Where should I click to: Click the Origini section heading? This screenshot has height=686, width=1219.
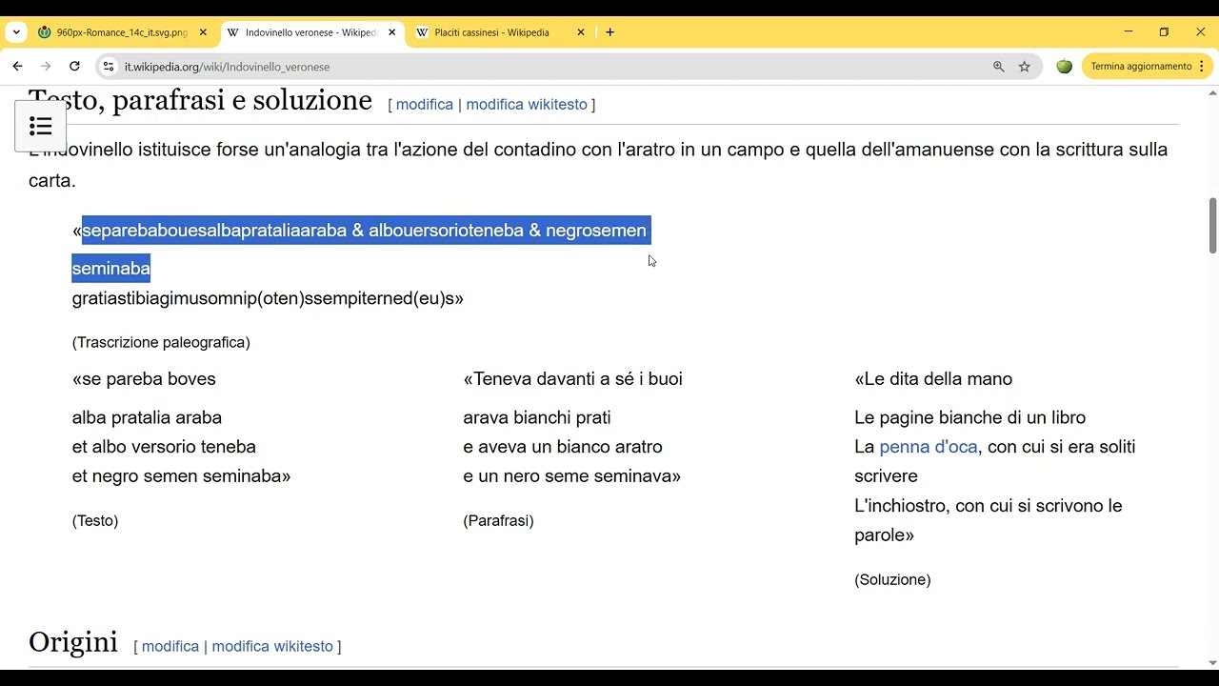73,642
